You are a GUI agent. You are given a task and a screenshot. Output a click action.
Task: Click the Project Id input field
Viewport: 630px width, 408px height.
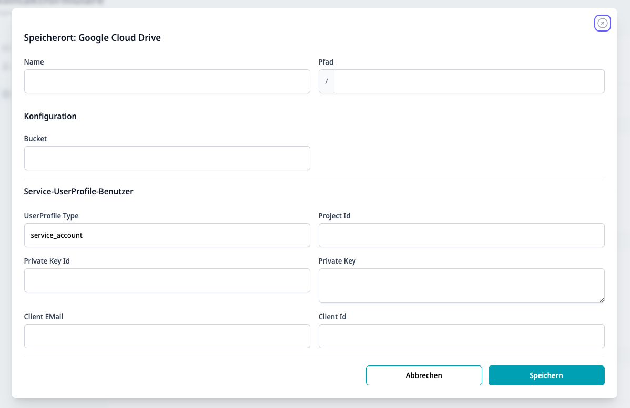coord(462,235)
